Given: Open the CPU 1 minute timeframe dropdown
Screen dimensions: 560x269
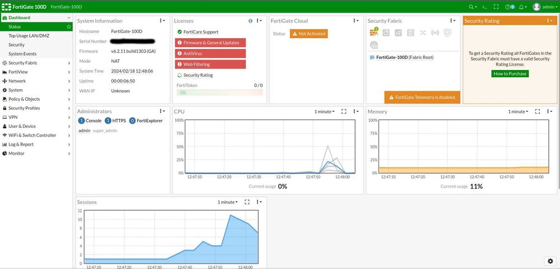Looking at the screenshot, I should (324, 112).
